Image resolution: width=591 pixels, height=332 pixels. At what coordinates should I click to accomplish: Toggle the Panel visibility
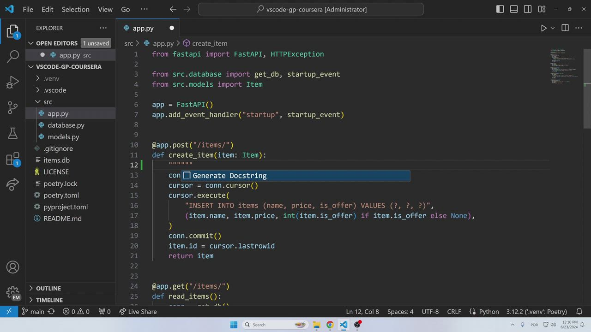[x=514, y=9]
